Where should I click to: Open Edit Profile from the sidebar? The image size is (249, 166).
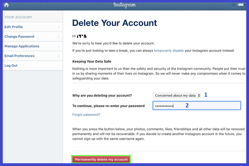coord(15,27)
